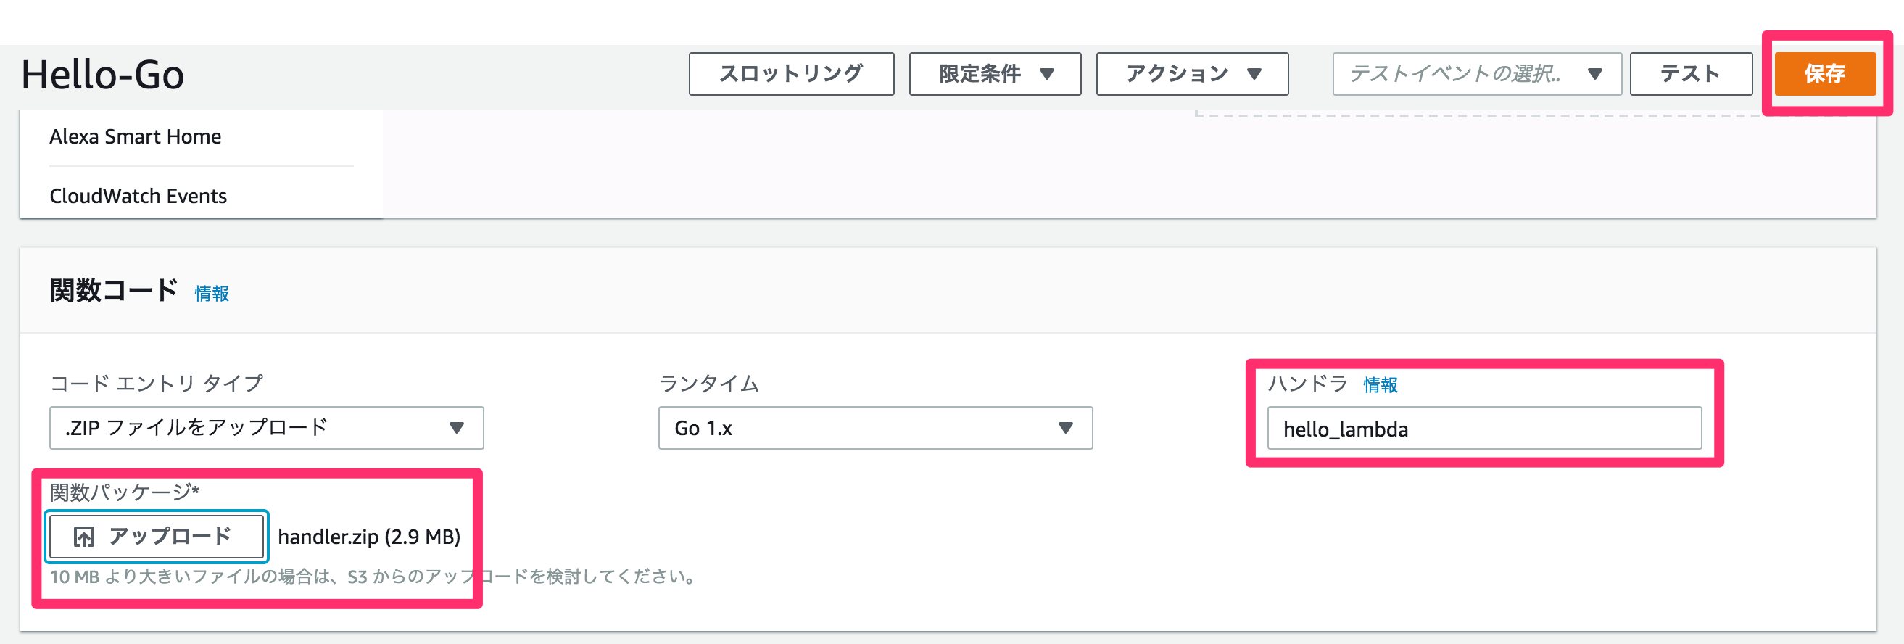Open 情報 link next to 関数コード
This screenshot has height=644, width=1904.
(x=212, y=294)
